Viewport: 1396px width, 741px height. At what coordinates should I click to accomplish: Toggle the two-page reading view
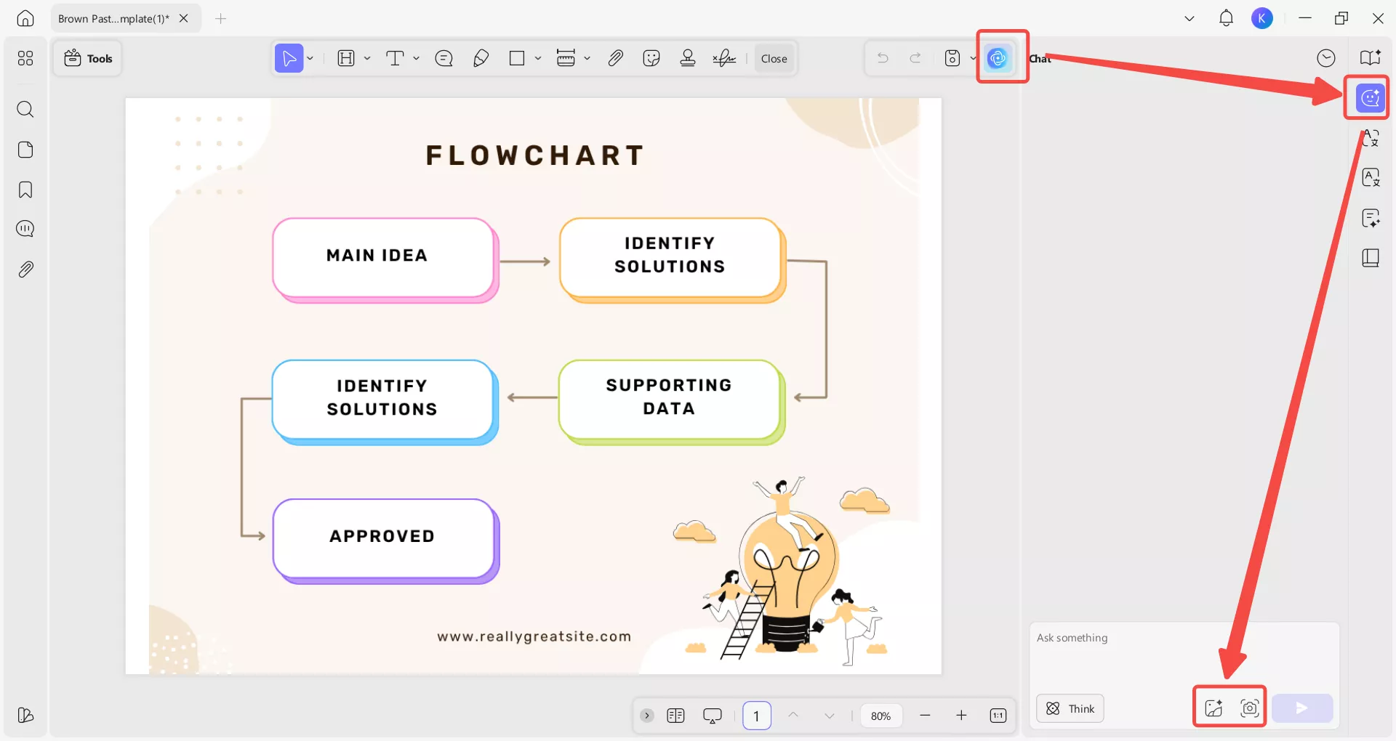pos(675,716)
